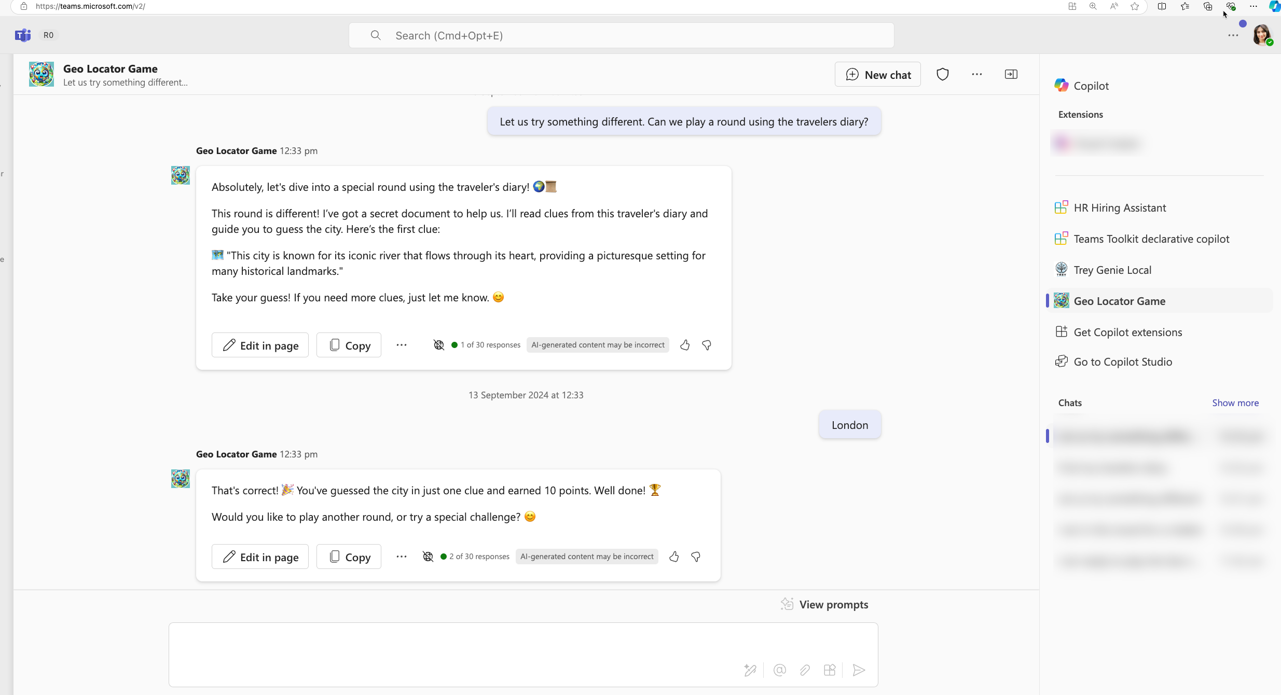1281x695 pixels.
Task: Open the plugins icon in compose box
Action: [x=830, y=670]
